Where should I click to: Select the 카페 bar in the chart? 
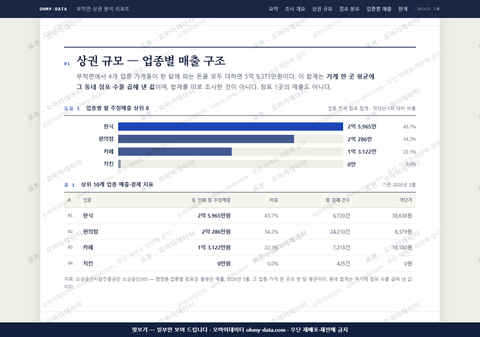(175, 151)
